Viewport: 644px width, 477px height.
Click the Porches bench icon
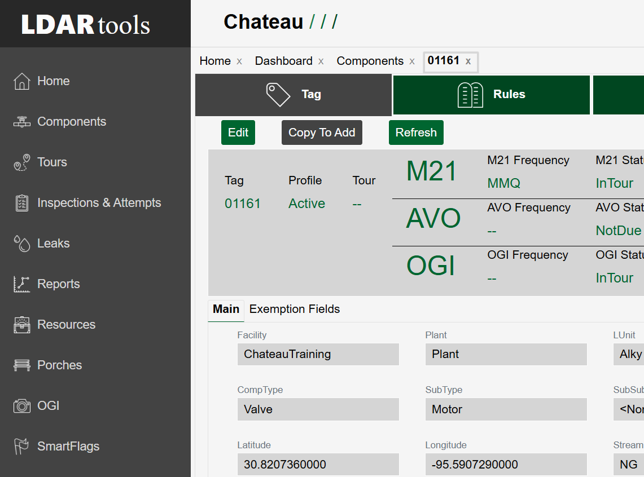[x=22, y=365]
